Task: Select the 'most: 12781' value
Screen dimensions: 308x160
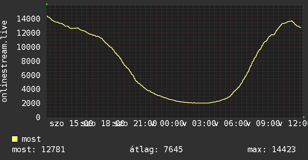Action: click(38, 150)
